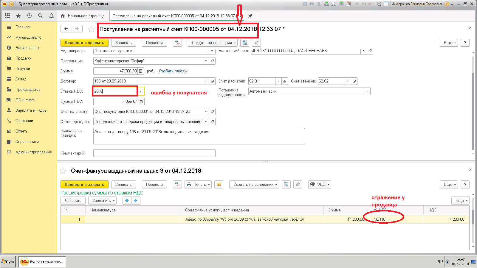Open the invoice's document structure icon
The height and width of the screenshot is (268, 477).
(x=286, y=184)
